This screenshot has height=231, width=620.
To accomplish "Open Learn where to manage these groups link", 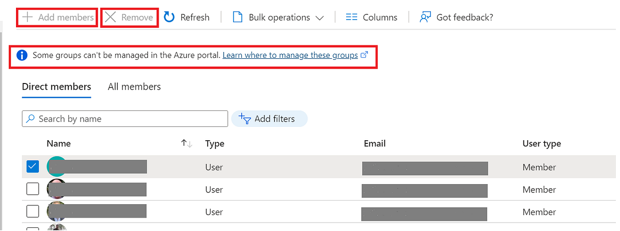I will coord(290,55).
